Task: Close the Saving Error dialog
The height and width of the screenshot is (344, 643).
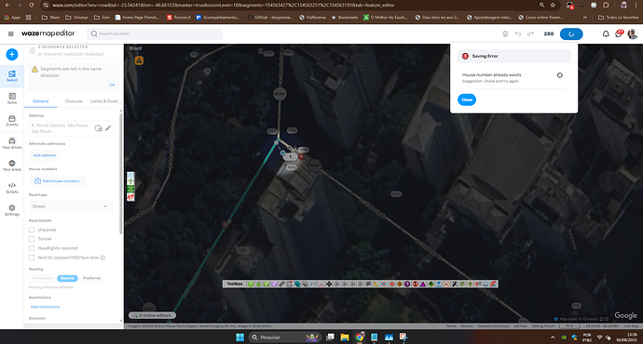Action: coord(467,99)
